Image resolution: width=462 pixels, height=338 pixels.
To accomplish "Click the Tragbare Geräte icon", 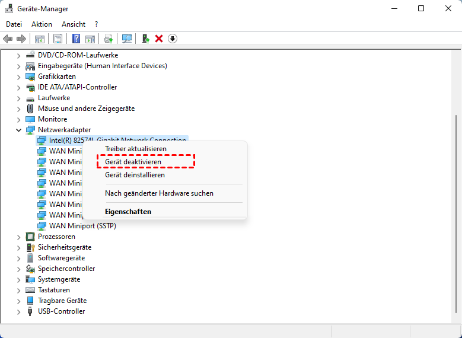I will coord(30,301).
